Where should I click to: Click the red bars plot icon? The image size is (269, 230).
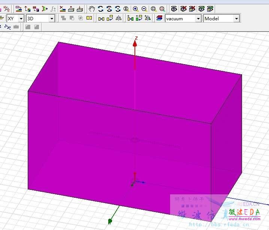click(36, 9)
